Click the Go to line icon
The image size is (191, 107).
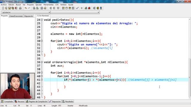45,8
